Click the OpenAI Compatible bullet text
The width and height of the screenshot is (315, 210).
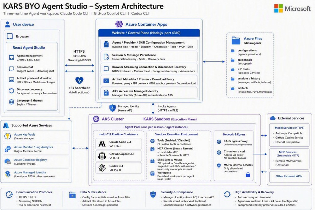pyautogui.click(x=288, y=142)
